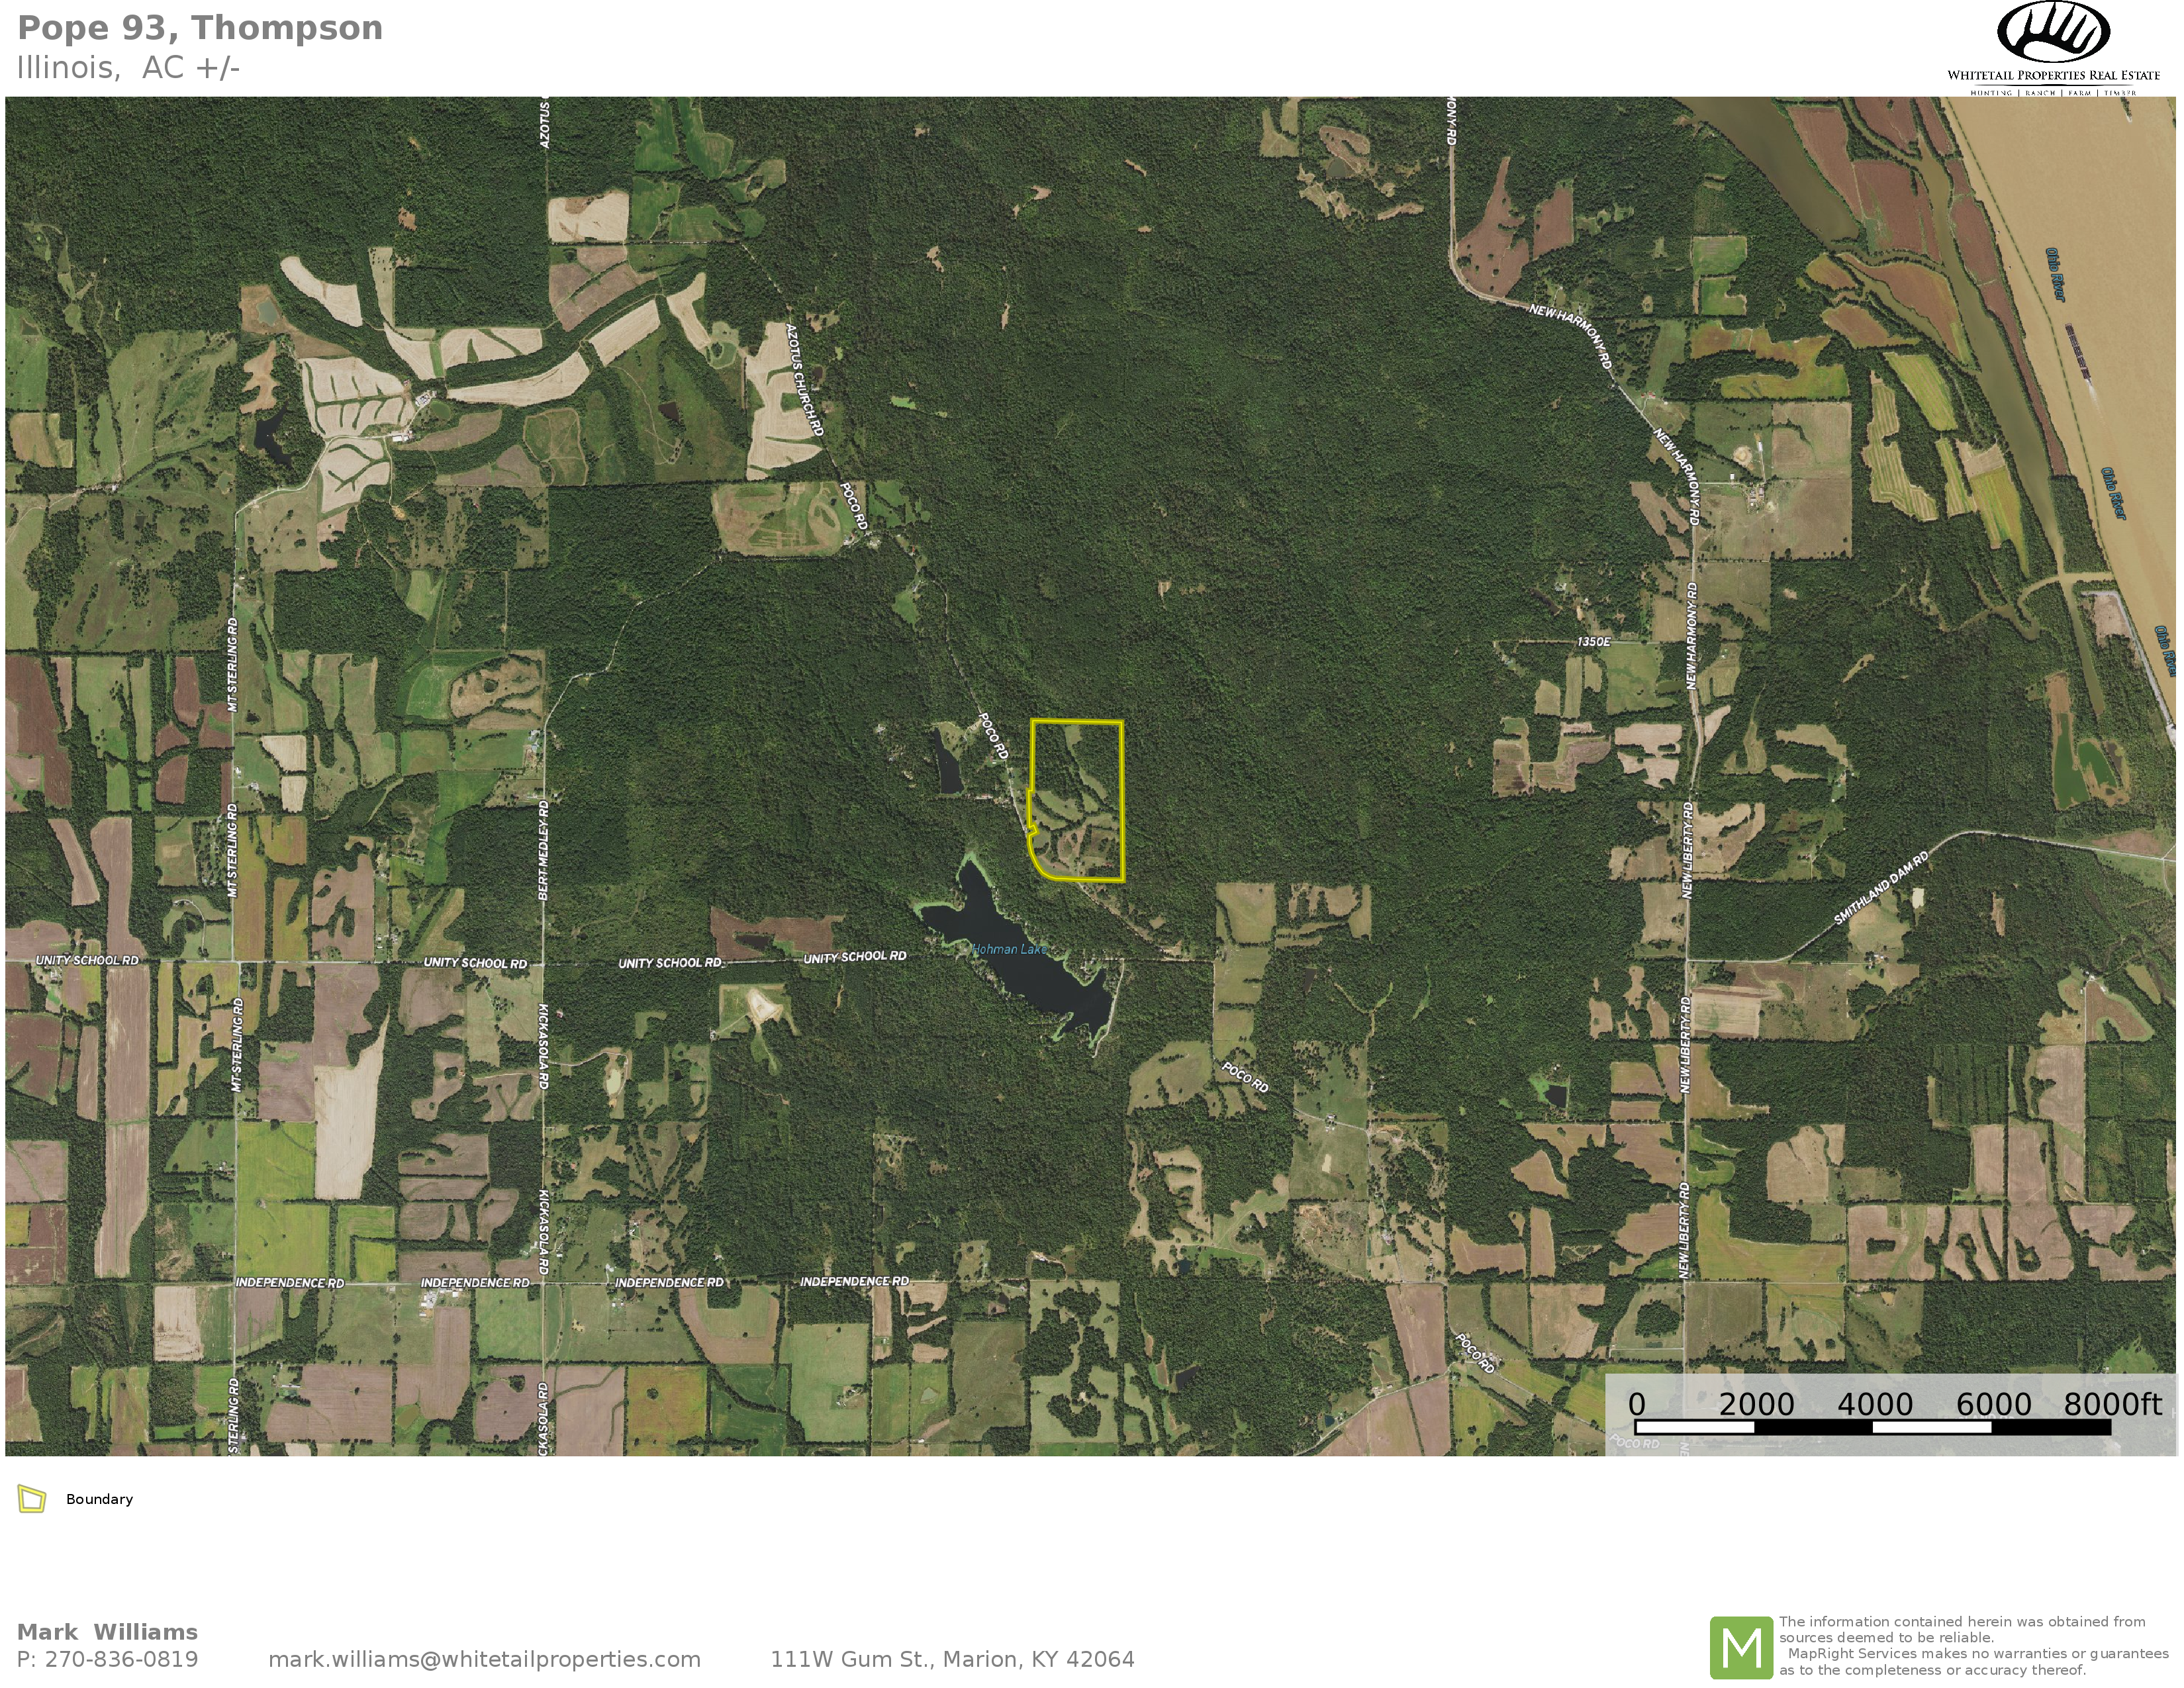
Task: Click the 8000ft scale marker
Action: click(2112, 1404)
